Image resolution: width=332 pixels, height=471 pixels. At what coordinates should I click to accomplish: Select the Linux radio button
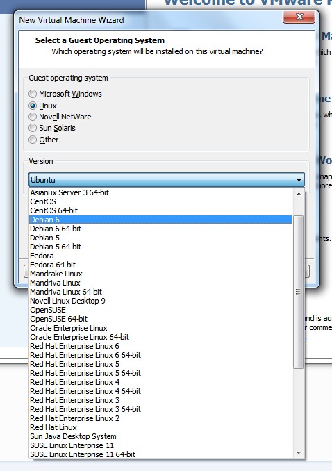tap(33, 106)
